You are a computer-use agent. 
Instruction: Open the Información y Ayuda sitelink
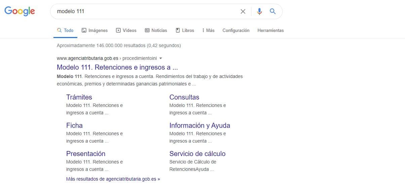click(200, 125)
